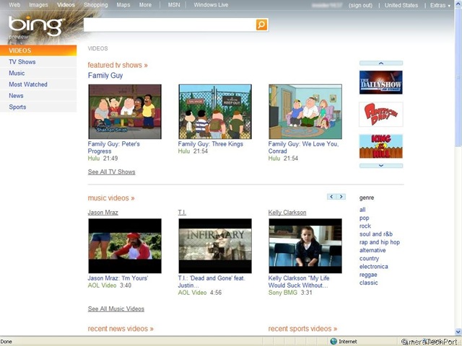This screenshot has height=346, width=462.
Task: Click the Family Guy show title link
Action: tap(105, 75)
